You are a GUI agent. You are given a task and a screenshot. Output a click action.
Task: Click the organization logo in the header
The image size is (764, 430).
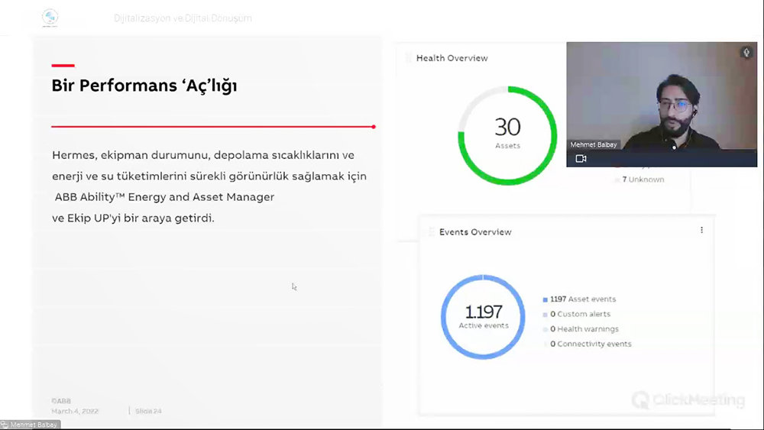pos(50,18)
